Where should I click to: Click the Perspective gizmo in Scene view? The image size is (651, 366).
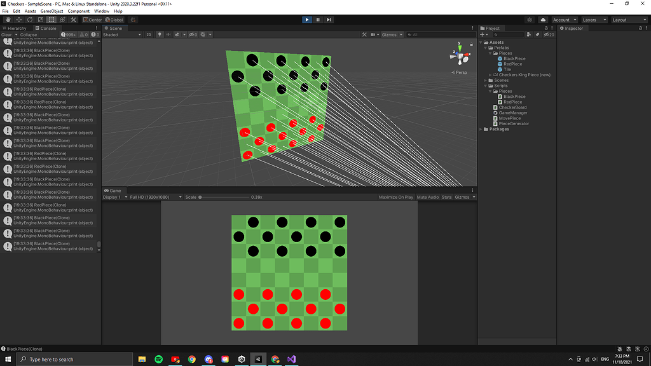pyautogui.click(x=460, y=56)
